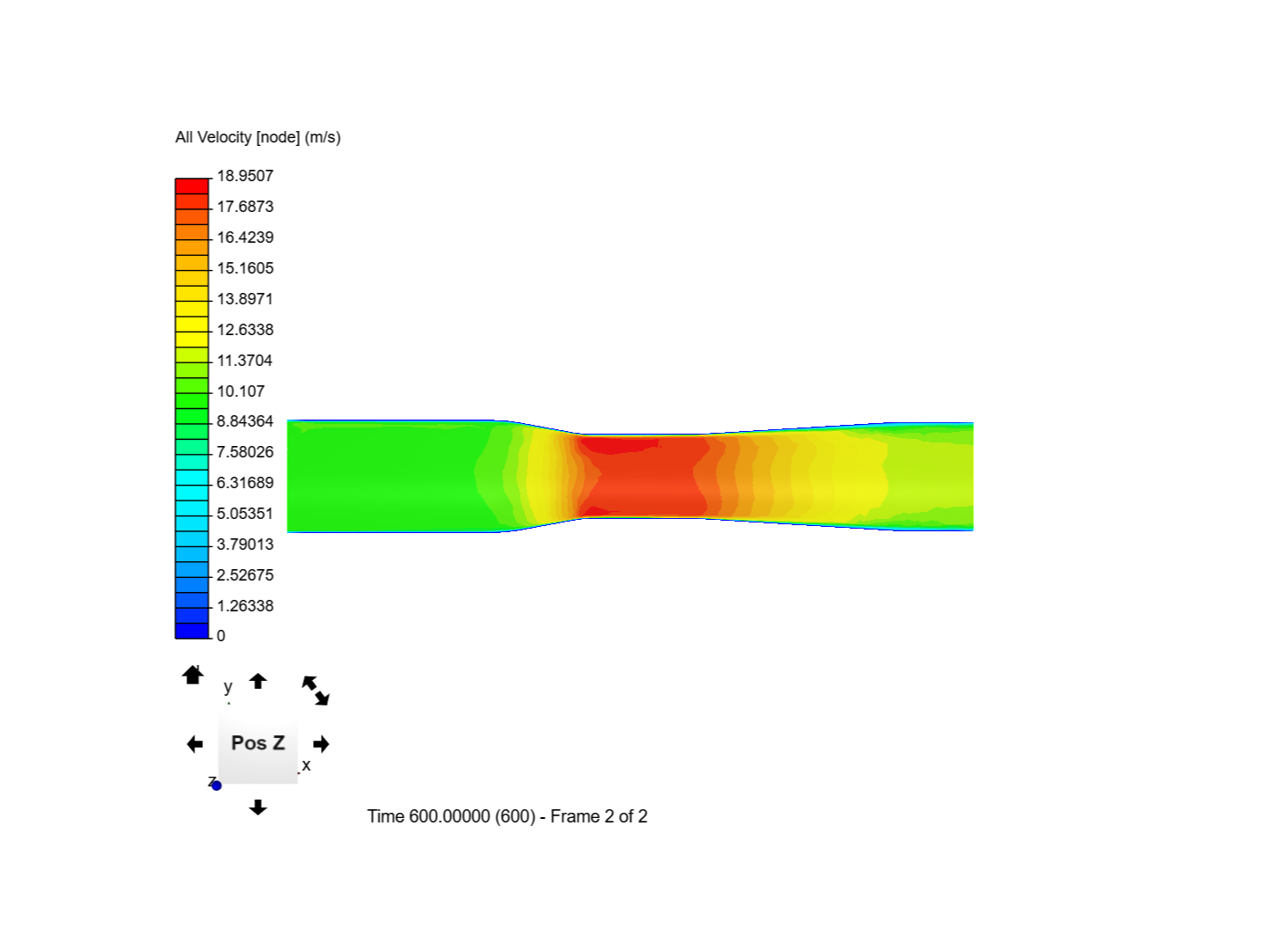Click the legend value 17.6873
Viewport: 1266px width, 950px height.
click(245, 207)
